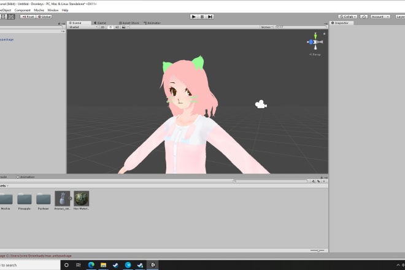Toggle the Pivot handle position button

(28, 17)
